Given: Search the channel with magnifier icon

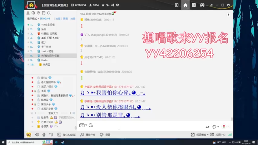Looking at the screenshot, I should click(x=49, y=13).
